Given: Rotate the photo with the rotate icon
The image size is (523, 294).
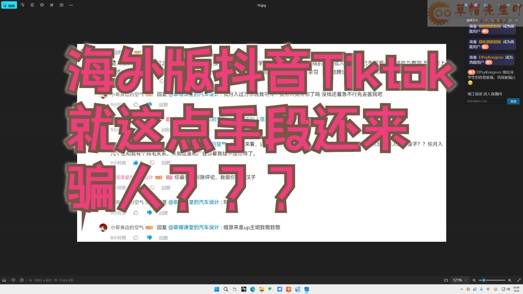Looking at the screenshot, I should [22, 5].
